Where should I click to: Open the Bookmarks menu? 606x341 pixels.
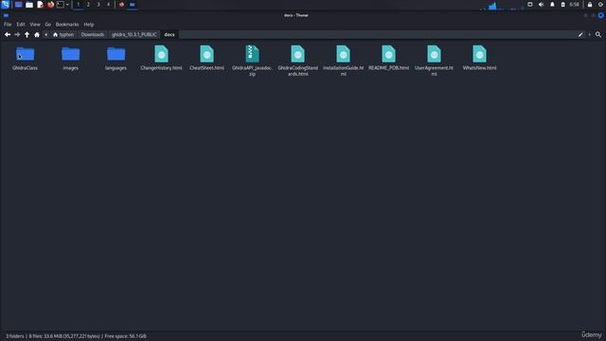tap(67, 25)
